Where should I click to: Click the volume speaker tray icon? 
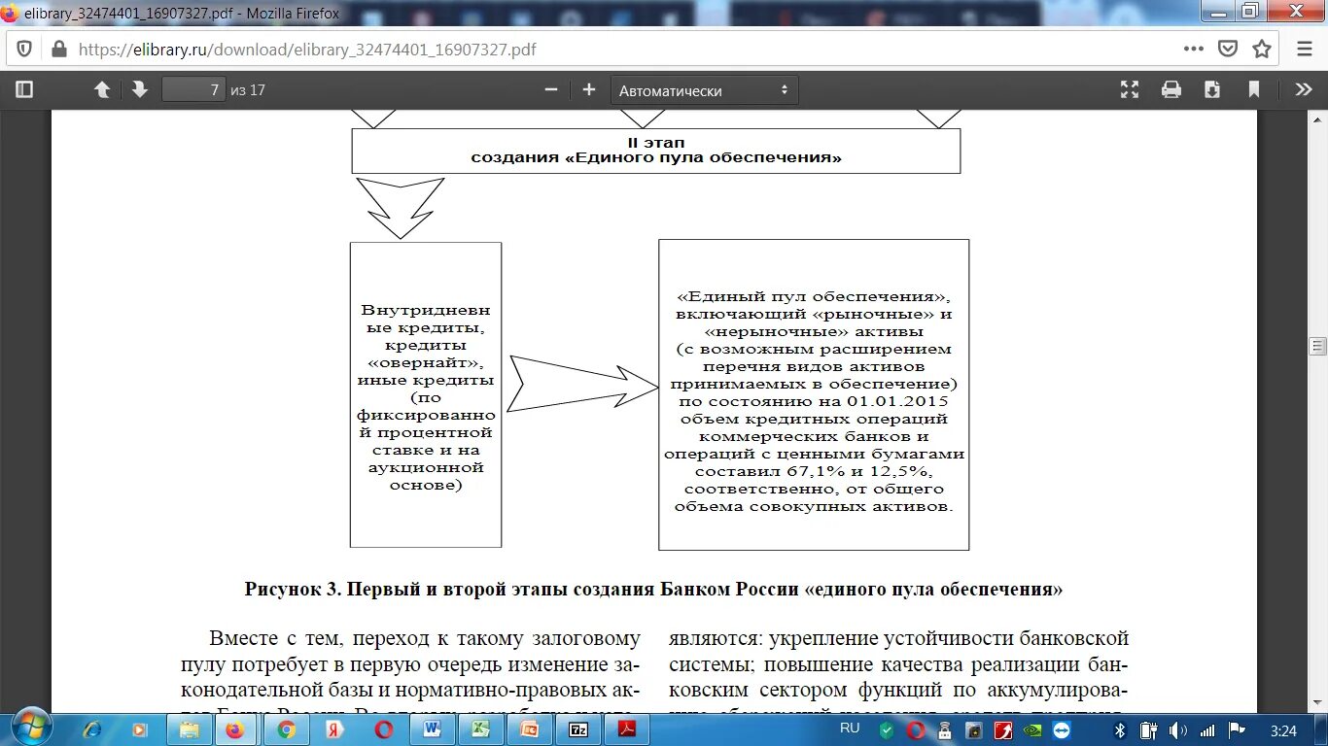pos(1177,730)
